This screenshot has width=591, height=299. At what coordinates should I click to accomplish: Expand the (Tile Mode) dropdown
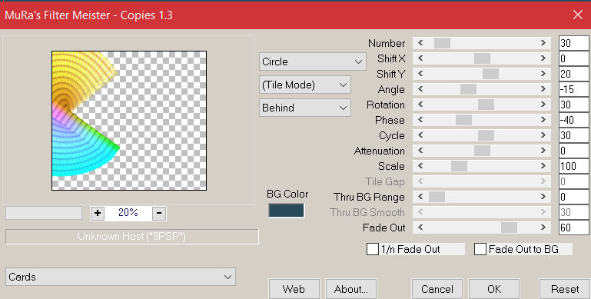pyautogui.click(x=305, y=85)
